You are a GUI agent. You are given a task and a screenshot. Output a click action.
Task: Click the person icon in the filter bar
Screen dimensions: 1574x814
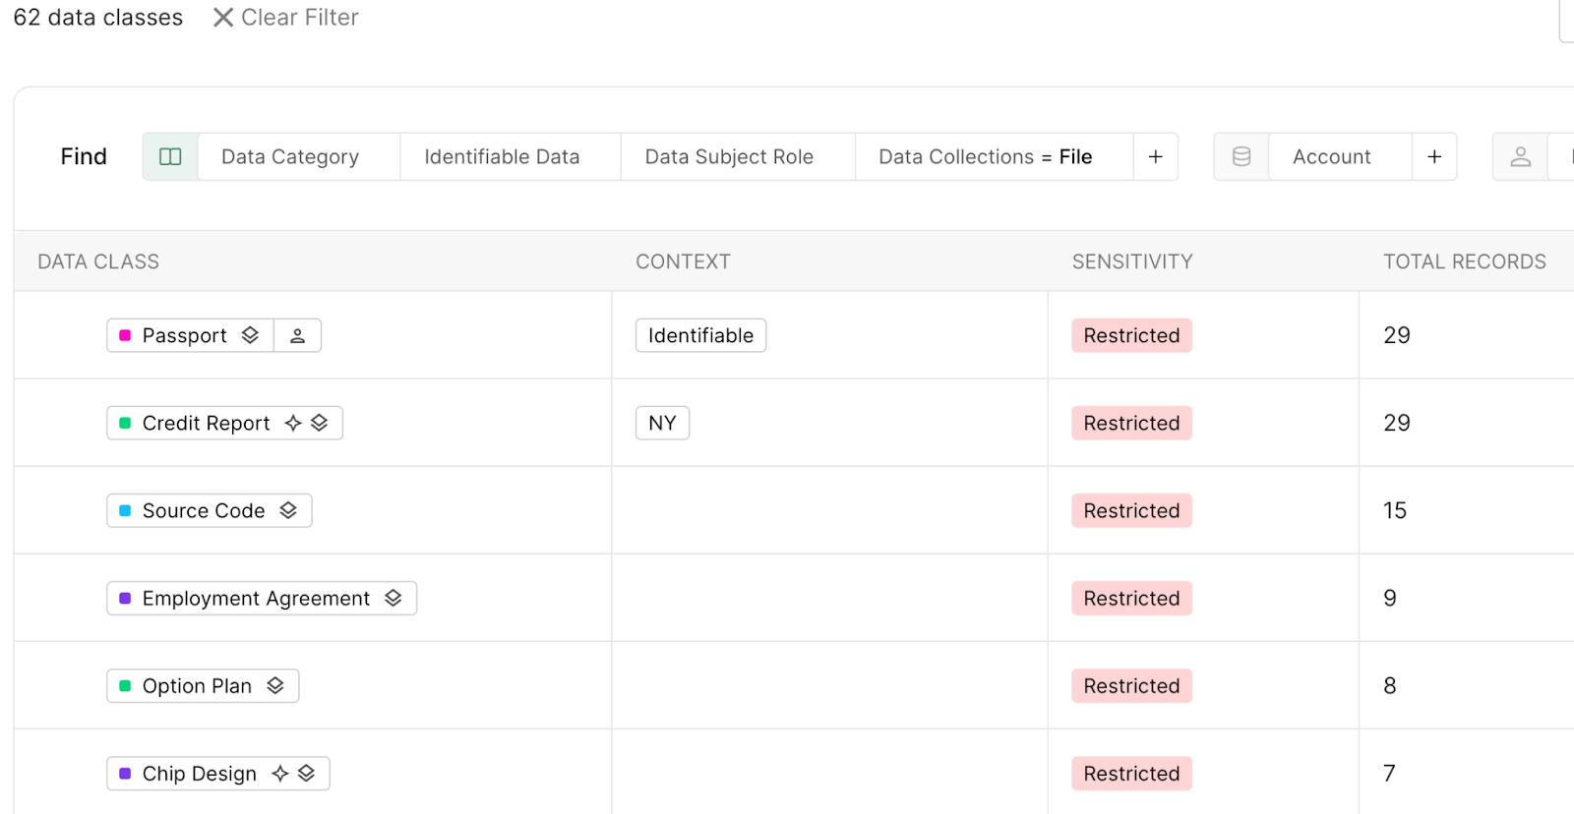pos(1520,157)
